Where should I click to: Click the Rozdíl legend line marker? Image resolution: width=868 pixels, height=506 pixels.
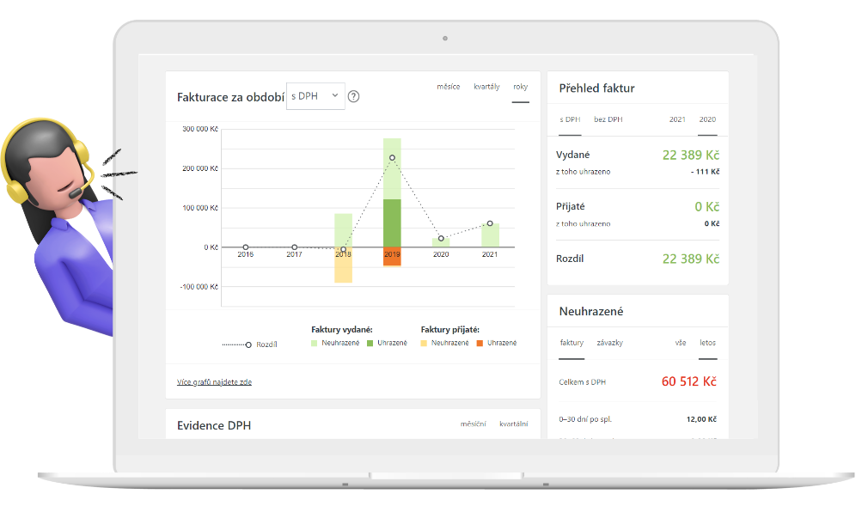pyautogui.click(x=248, y=344)
